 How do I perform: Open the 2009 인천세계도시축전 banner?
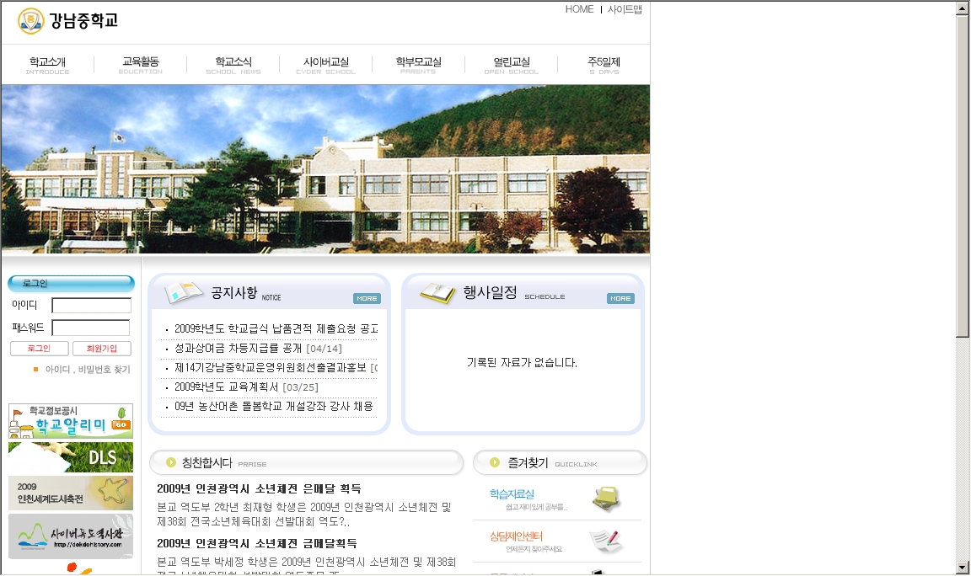pyautogui.click(x=71, y=493)
